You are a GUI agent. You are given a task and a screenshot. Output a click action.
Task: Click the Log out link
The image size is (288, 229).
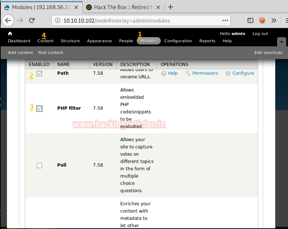260,34
